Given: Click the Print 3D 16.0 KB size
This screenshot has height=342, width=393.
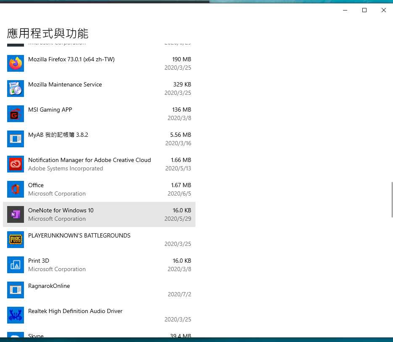Looking at the screenshot, I should point(182,261).
